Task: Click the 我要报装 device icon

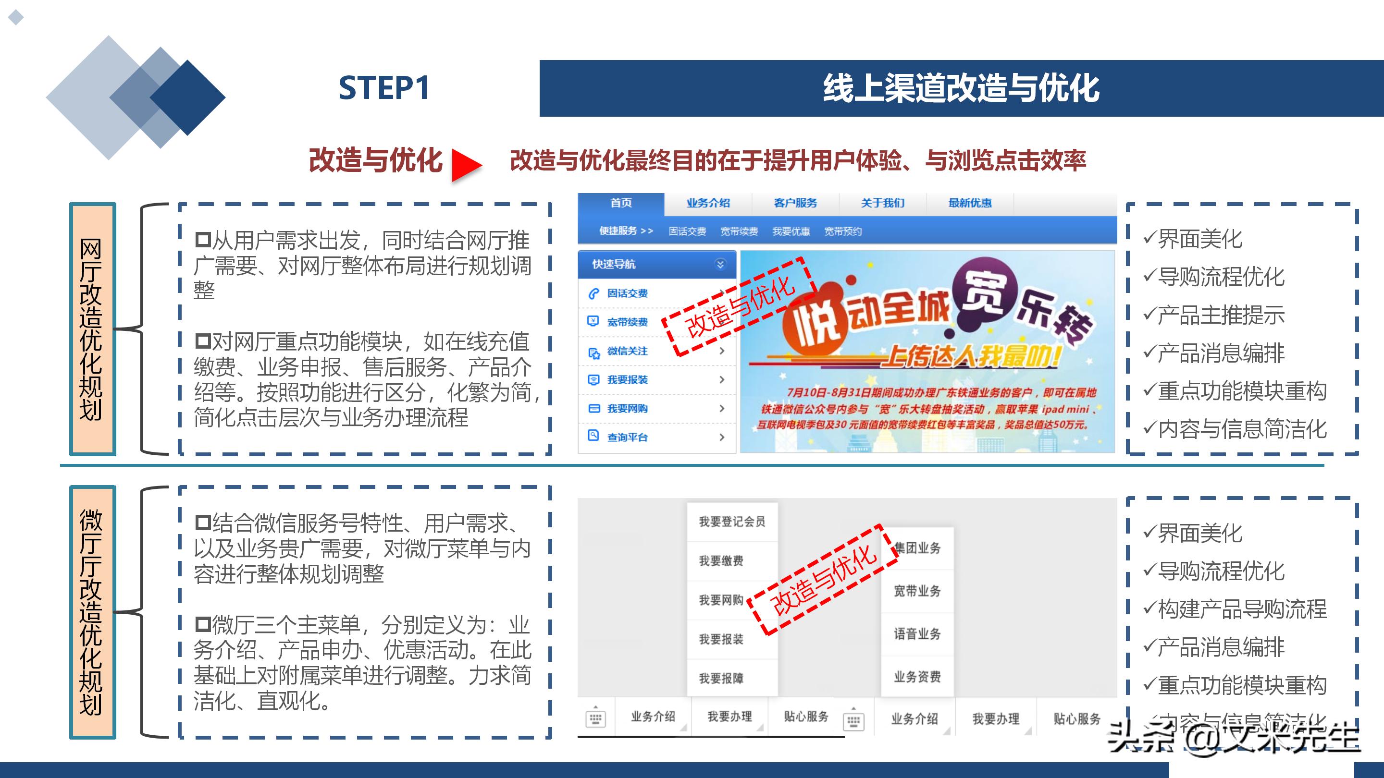Action: (x=593, y=379)
